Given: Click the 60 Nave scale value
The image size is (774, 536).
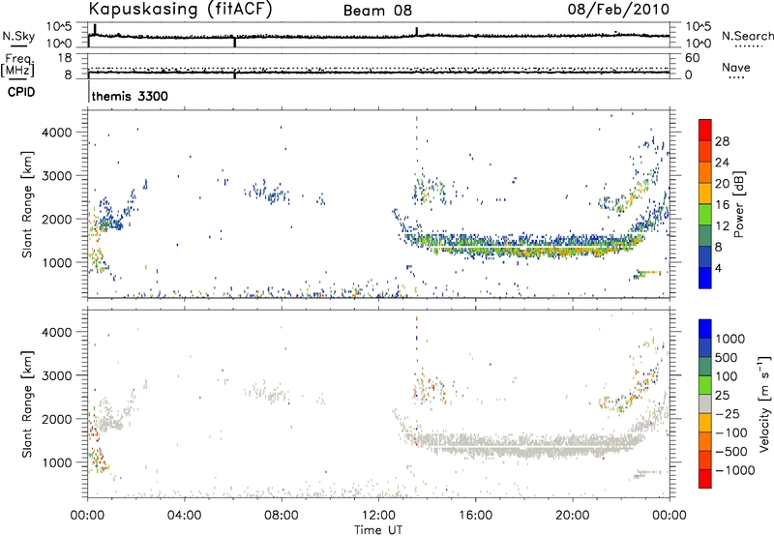Looking at the screenshot, I should coord(692,58).
